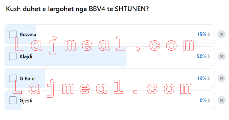Screen dimensions: 229x120
Task: Select the Rozana option label
Action: click(28, 35)
